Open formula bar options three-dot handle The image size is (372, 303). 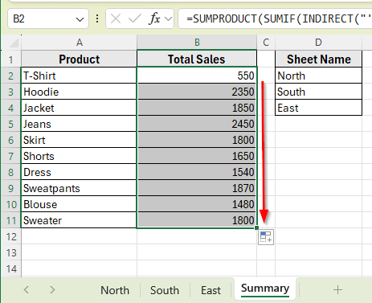(97, 18)
